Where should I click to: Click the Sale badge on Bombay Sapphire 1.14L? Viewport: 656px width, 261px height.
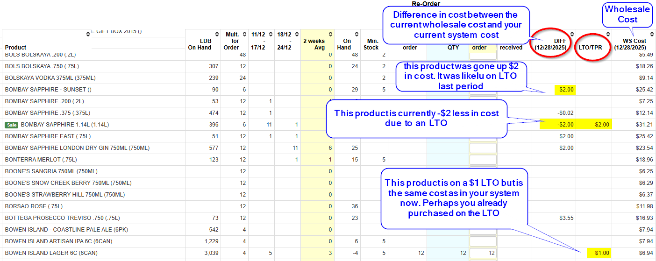tap(12, 125)
